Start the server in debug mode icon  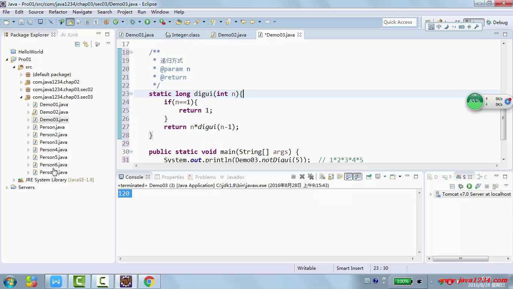[461, 186]
